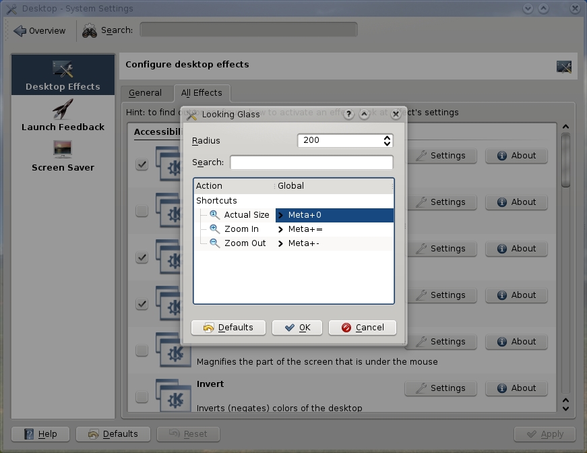Click the help question mark in Looking Glass title bar
The height and width of the screenshot is (453, 587).
tap(348, 115)
